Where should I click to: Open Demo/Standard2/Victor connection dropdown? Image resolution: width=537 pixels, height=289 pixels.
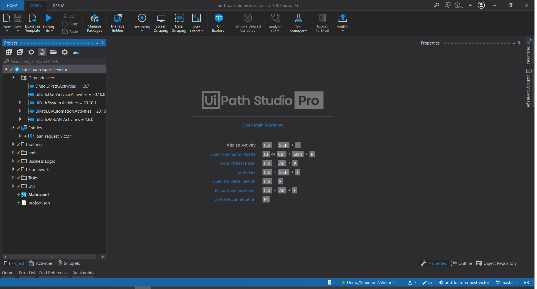click(x=368, y=283)
